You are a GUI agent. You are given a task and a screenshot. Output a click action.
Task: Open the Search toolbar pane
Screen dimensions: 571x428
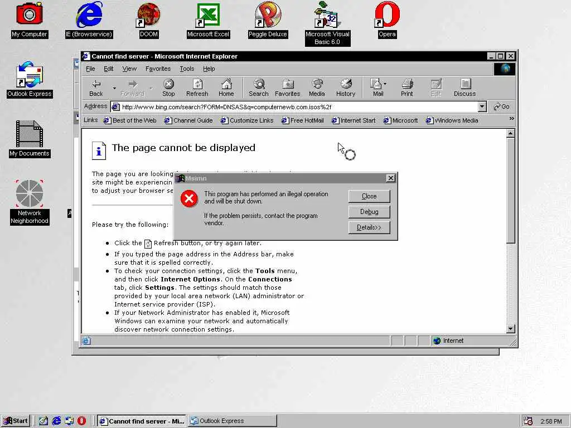click(259, 88)
